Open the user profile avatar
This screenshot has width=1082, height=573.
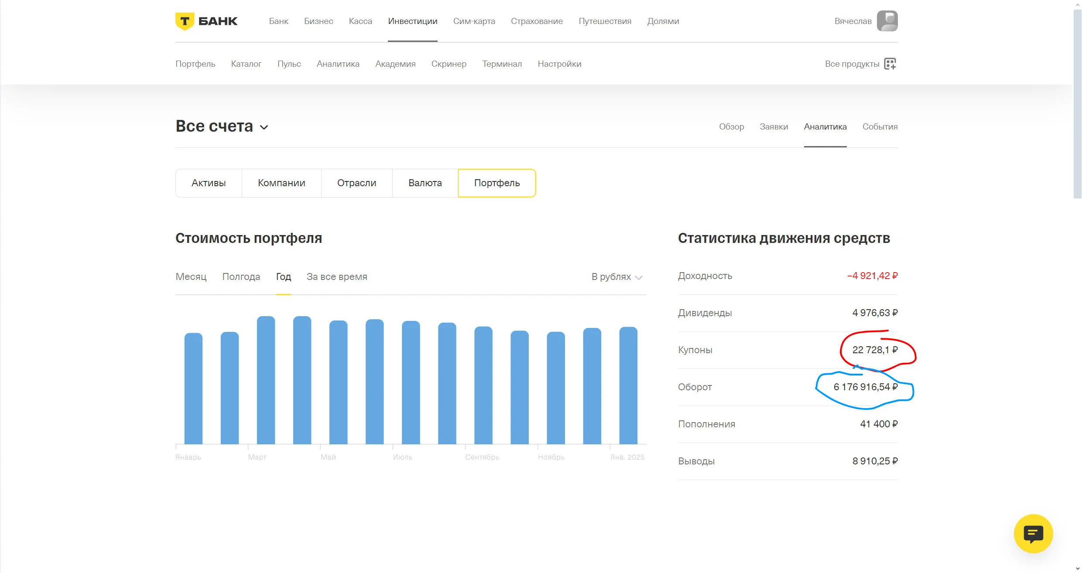pos(887,21)
